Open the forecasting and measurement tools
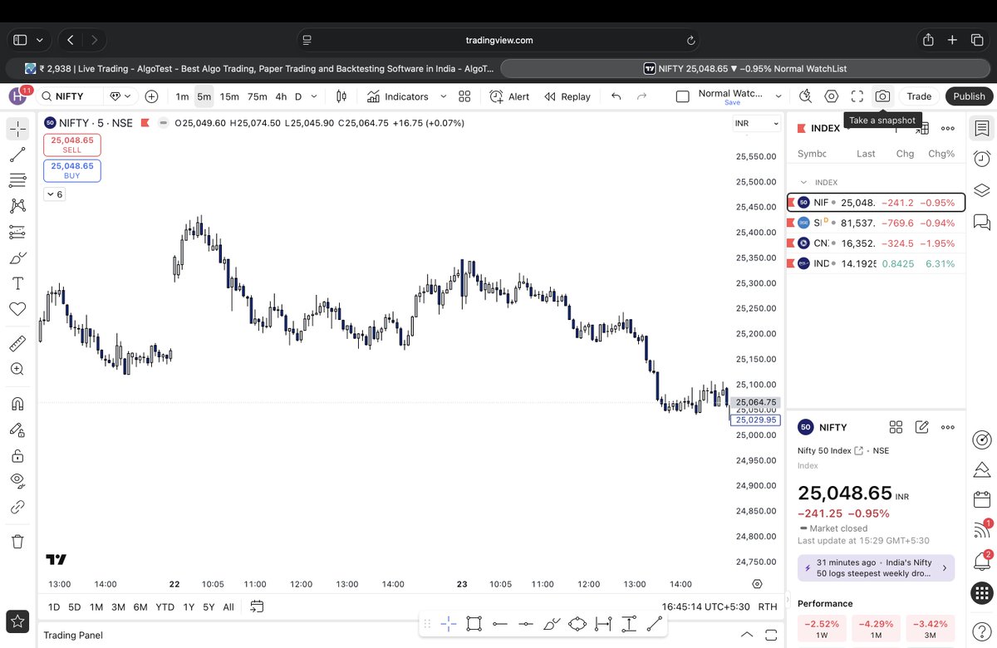Screen dimensions: 997x648 coord(17,232)
